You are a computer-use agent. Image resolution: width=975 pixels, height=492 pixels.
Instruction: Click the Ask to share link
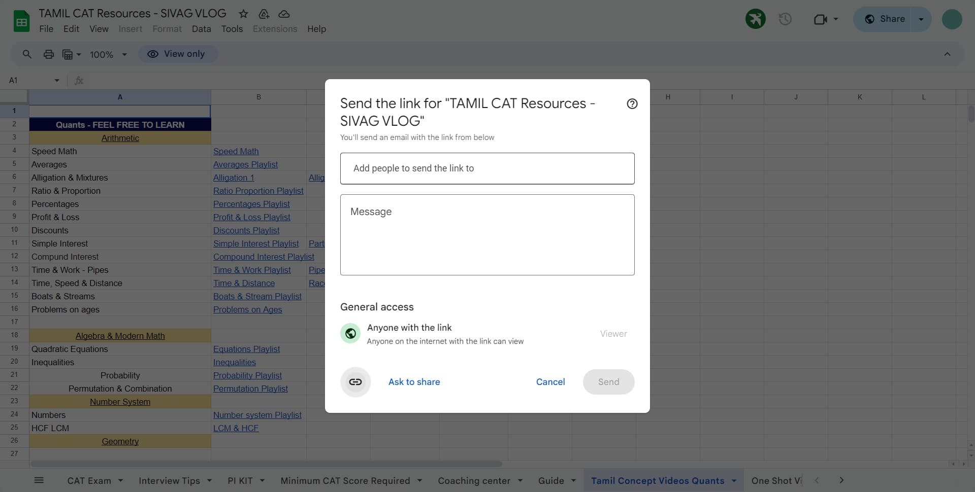click(414, 382)
